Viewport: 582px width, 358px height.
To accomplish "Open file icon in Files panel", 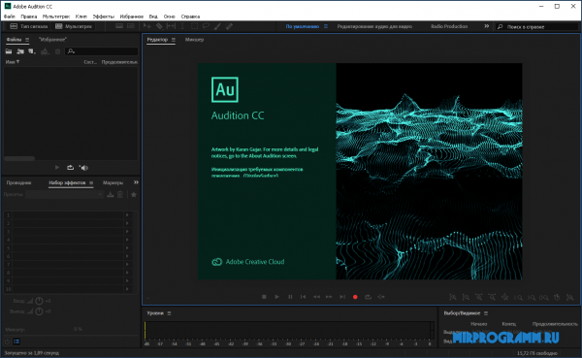I will point(9,51).
